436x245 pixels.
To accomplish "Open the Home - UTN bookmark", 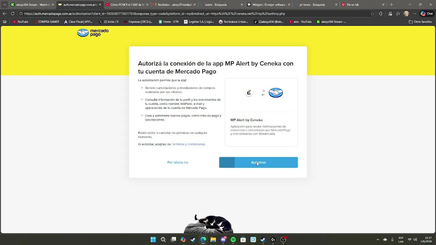I will pyautogui.click(x=169, y=22).
